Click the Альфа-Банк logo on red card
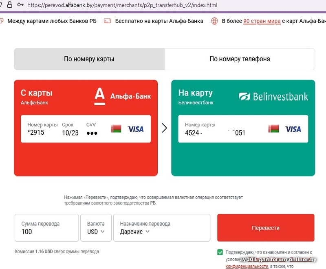The height and width of the screenshot is (269, 326). [123, 96]
